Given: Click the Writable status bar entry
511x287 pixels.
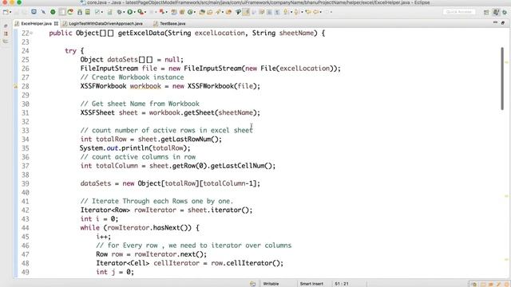Looking at the screenshot, I should tap(271, 284).
